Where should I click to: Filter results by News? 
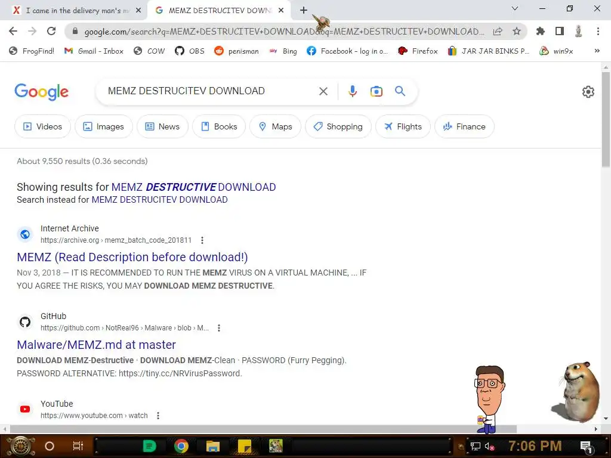[x=162, y=126]
